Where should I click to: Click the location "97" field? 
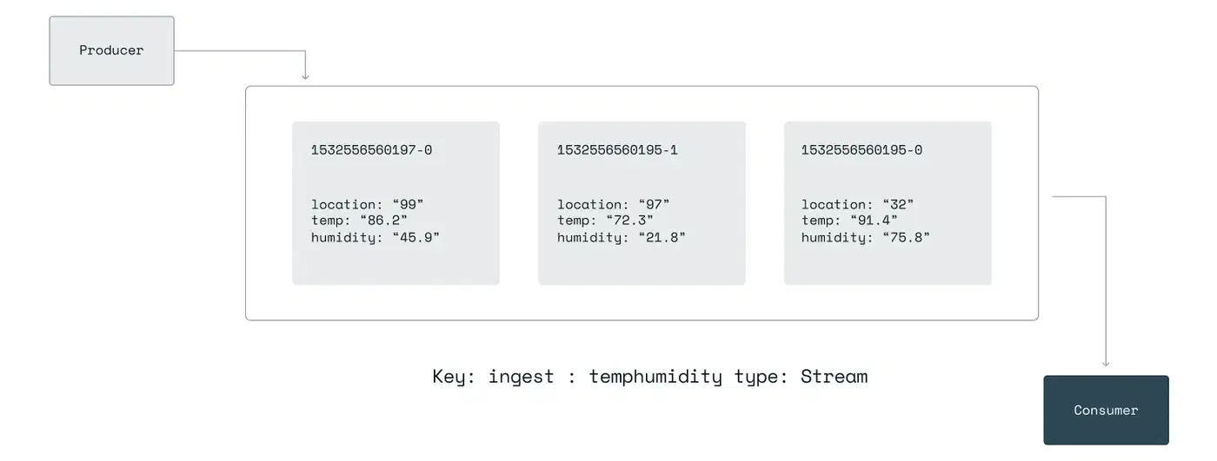(613, 205)
